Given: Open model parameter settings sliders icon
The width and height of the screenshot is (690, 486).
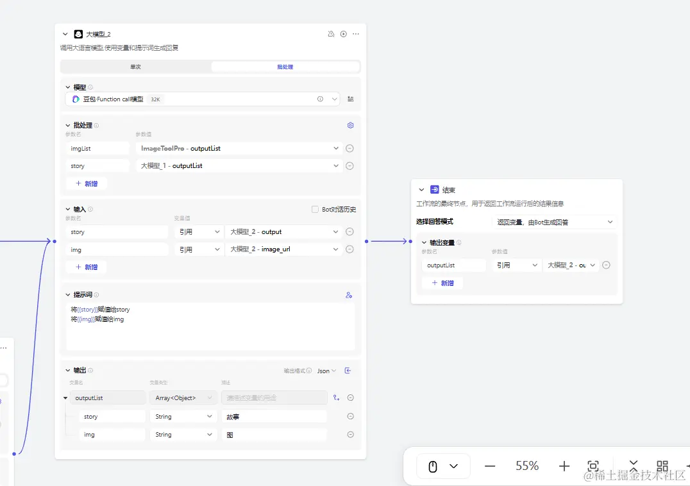Looking at the screenshot, I should click(x=351, y=99).
